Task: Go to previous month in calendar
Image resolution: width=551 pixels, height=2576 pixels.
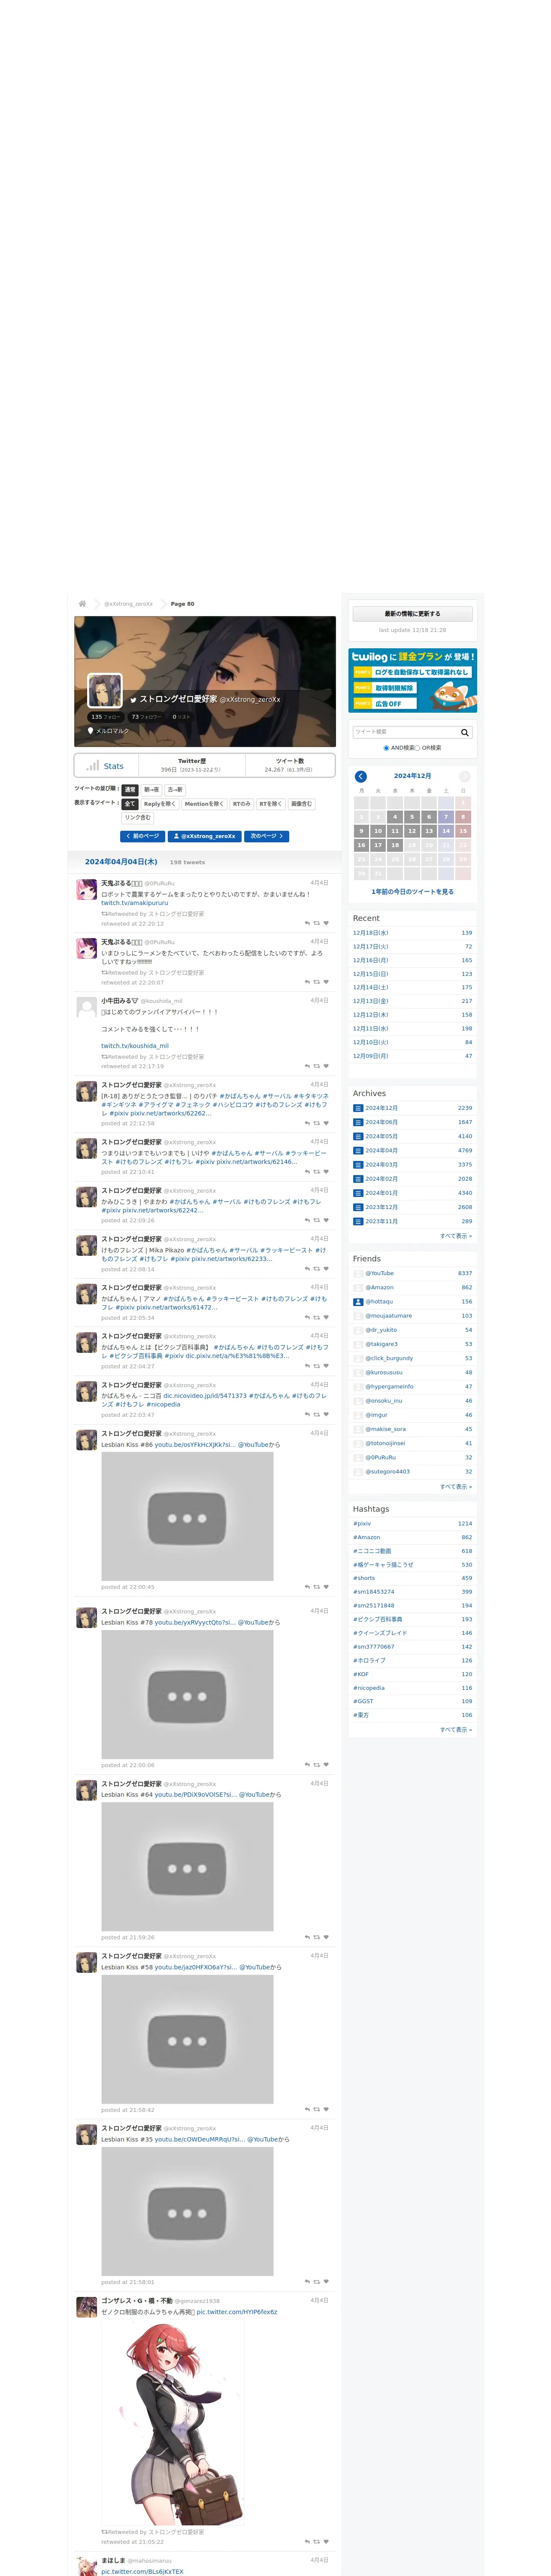Action: [360, 776]
